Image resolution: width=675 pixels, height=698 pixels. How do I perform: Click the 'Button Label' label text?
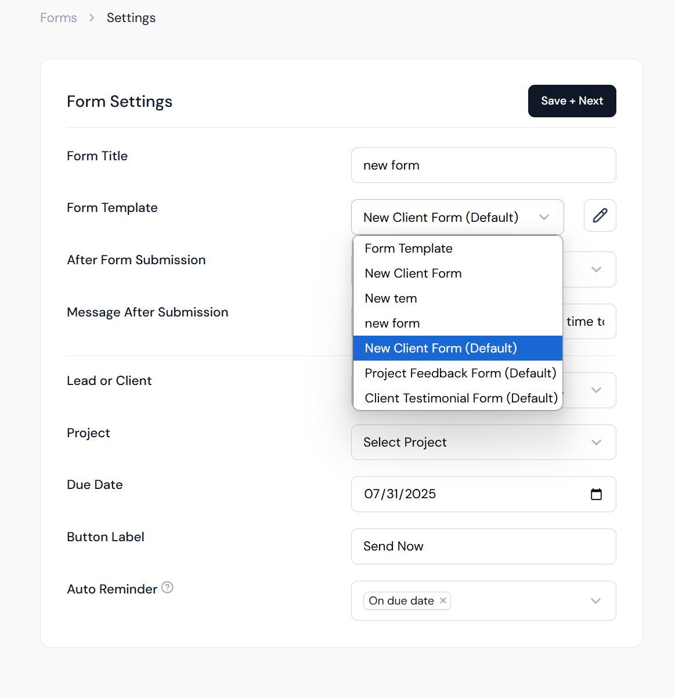(x=106, y=537)
